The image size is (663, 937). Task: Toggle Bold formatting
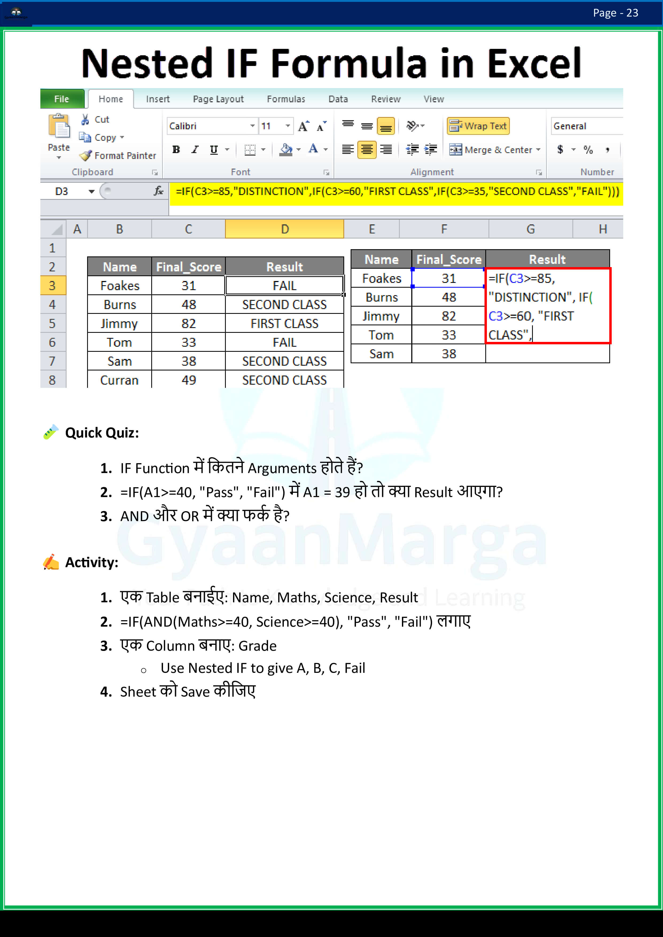point(176,150)
